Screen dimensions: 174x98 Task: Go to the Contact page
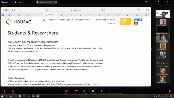(x=112, y=23)
